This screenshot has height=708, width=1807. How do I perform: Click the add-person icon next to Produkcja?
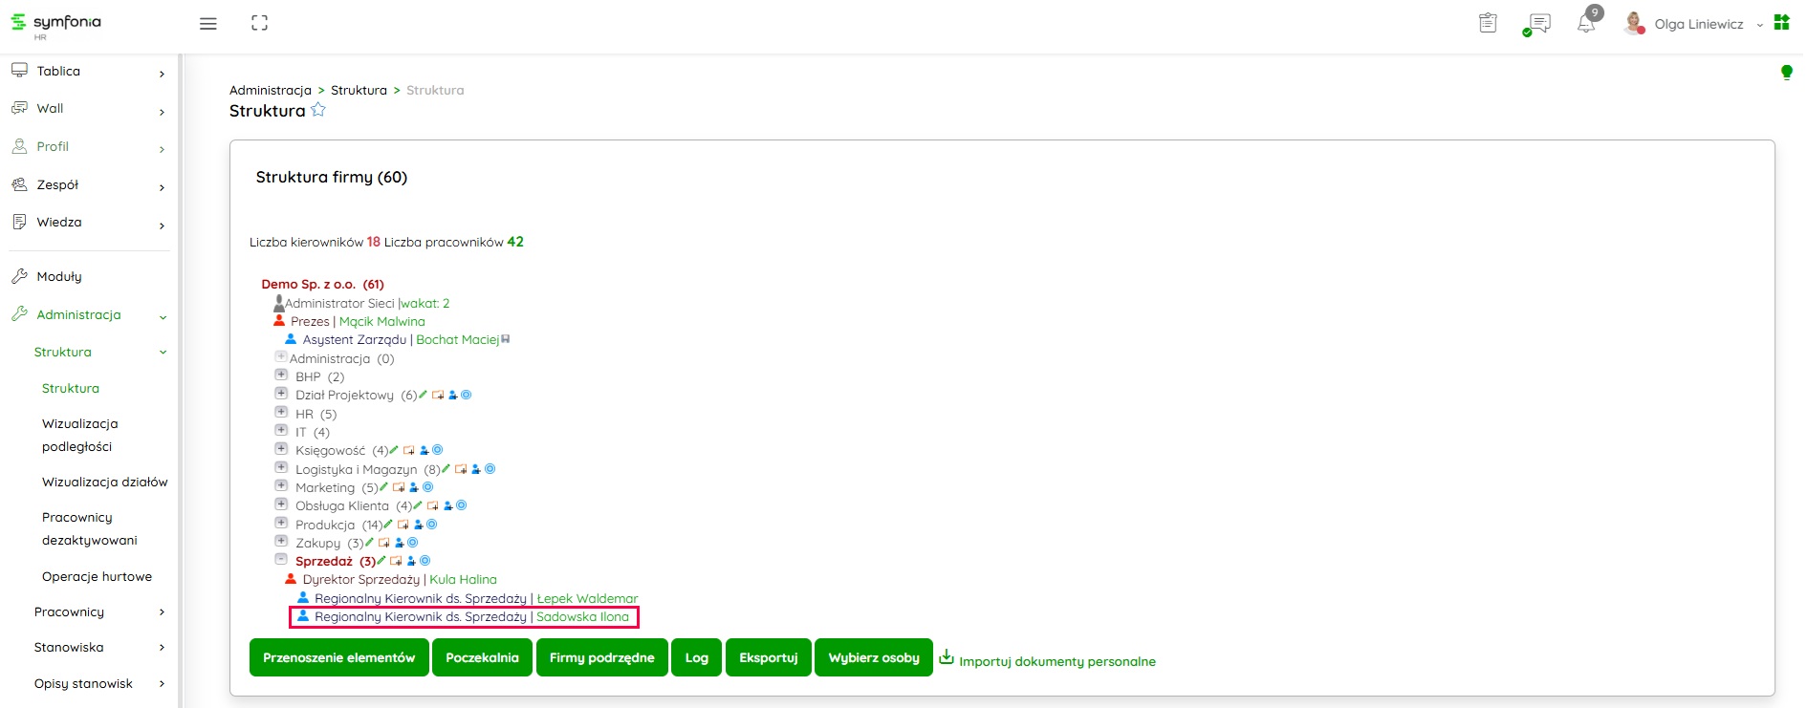[418, 525]
